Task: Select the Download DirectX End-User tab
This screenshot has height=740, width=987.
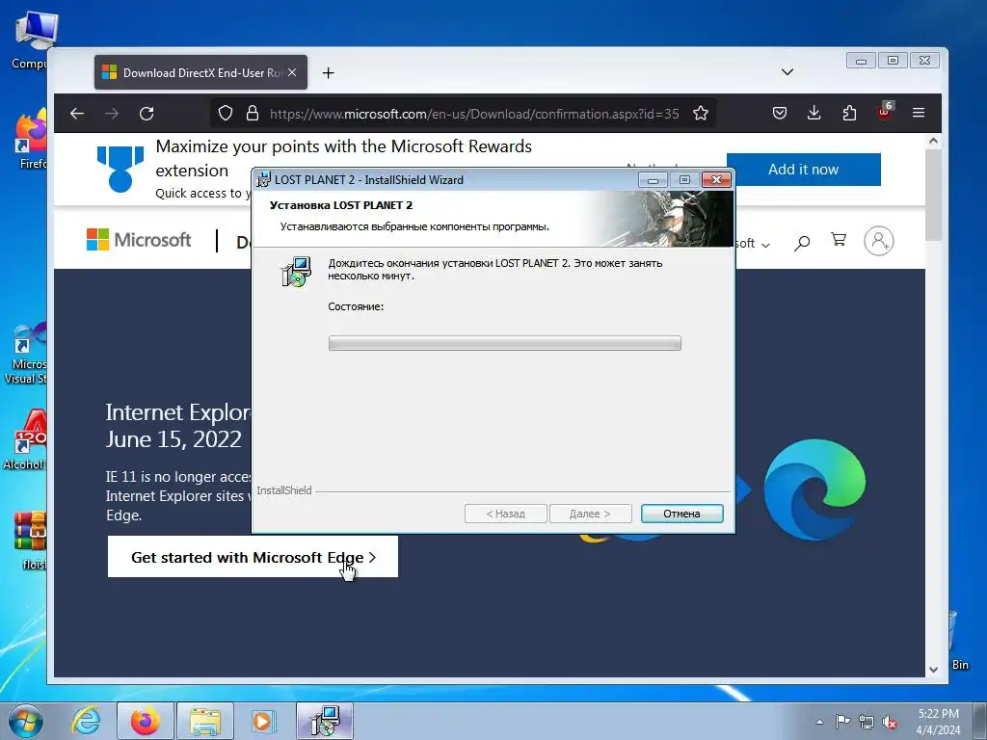Action: pos(200,72)
